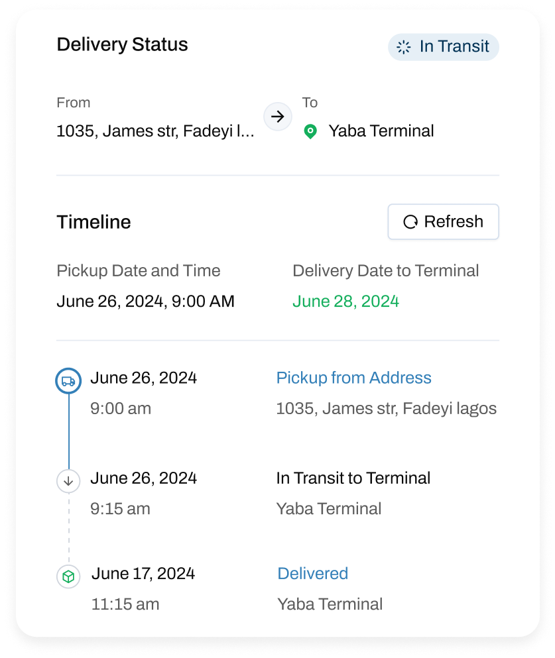Click the green package delivered icon
The width and height of the screenshot is (555, 658).
pos(68,576)
